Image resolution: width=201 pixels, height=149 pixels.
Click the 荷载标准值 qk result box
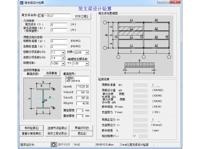point(140,85)
